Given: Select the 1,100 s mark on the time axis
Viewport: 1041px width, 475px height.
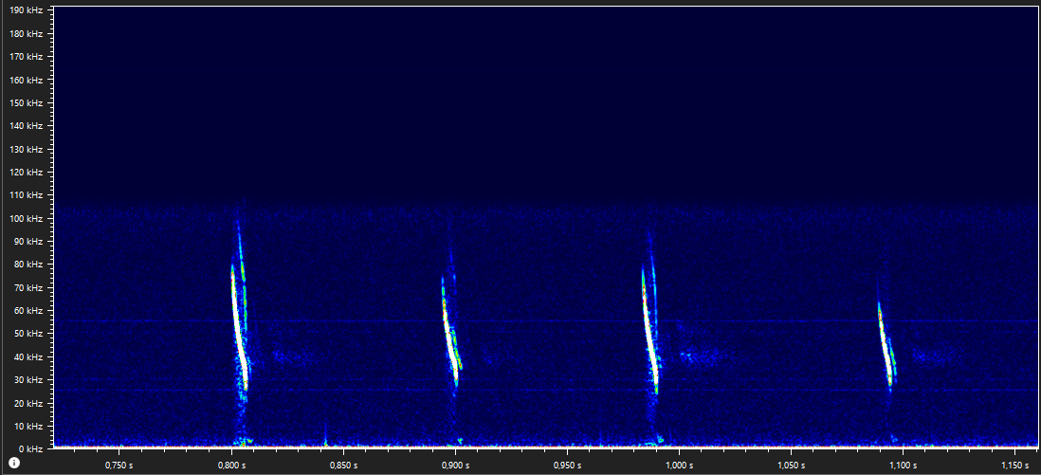Looking at the screenshot, I should pyautogui.click(x=901, y=466).
